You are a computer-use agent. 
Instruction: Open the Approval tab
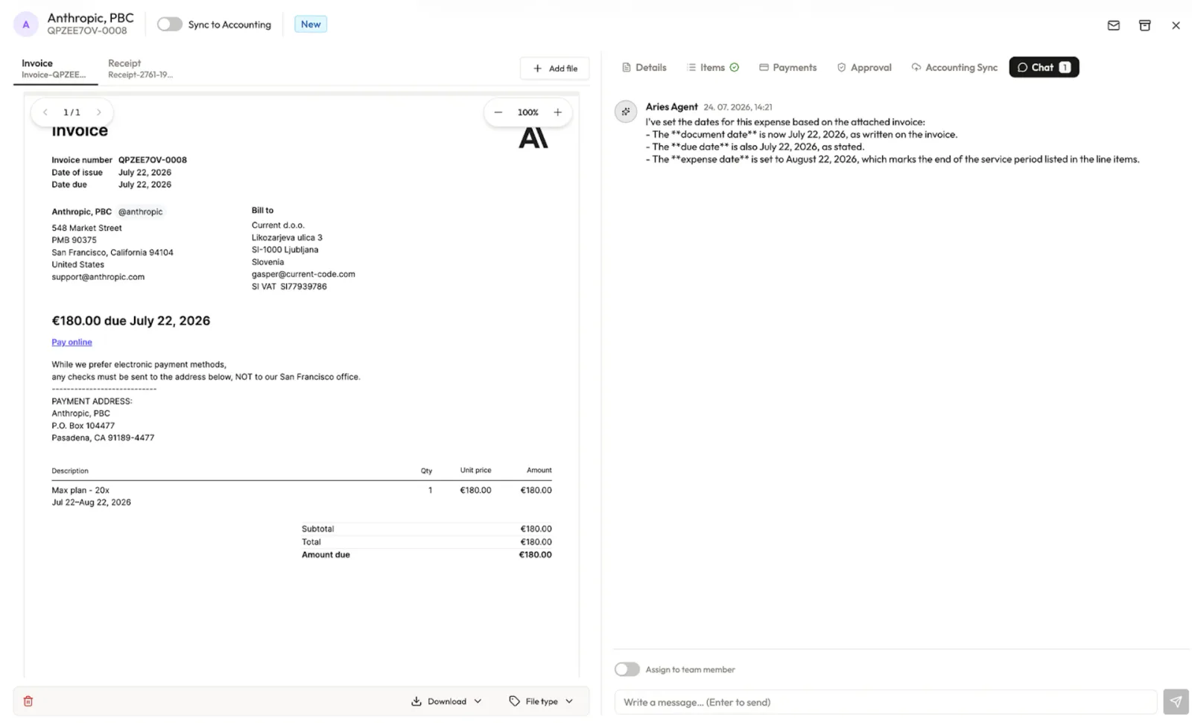click(x=864, y=68)
